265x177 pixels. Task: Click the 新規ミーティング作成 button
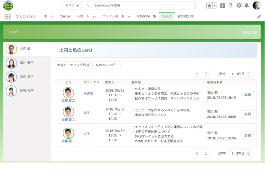73,65
